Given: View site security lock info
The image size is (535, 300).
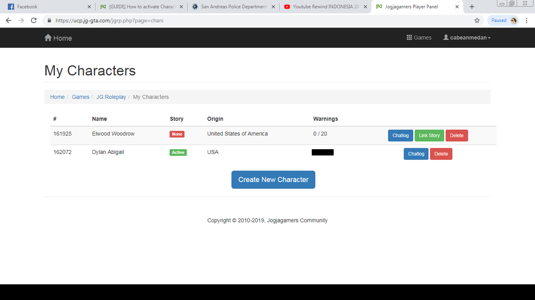Looking at the screenshot, I should pos(49,20).
